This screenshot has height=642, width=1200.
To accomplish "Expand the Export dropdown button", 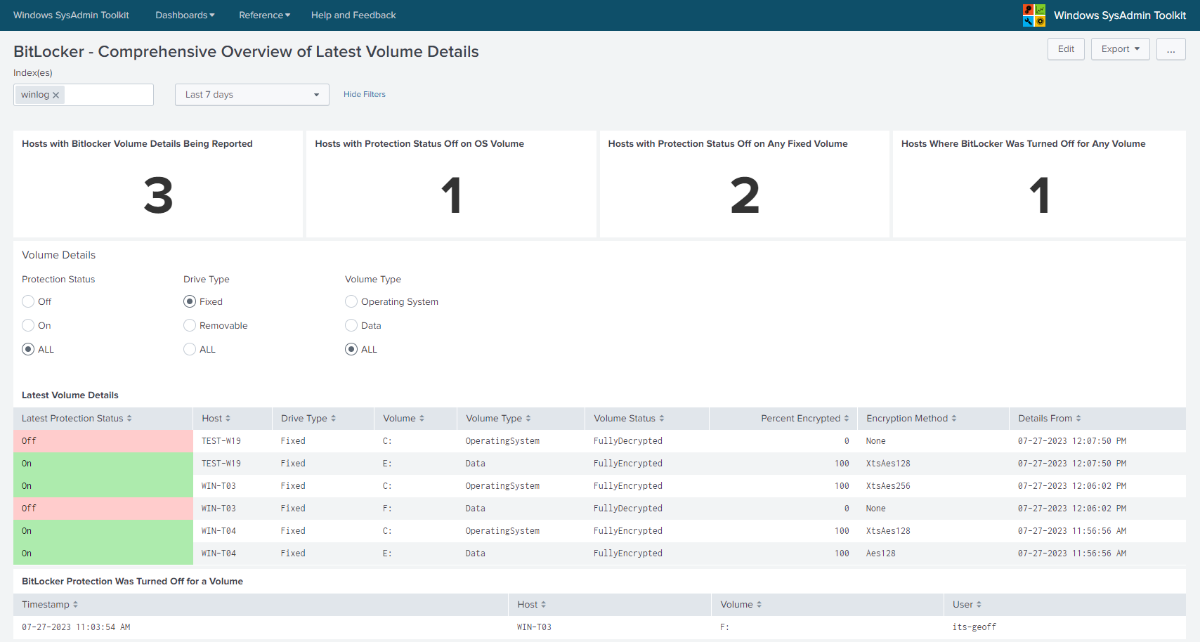I will pyautogui.click(x=1120, y=49).
